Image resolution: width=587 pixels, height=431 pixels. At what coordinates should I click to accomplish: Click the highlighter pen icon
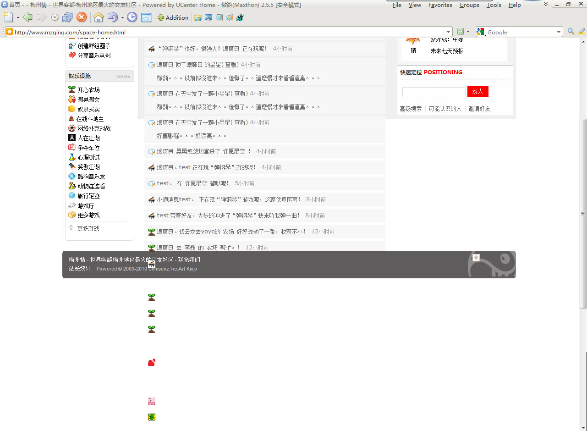(582, 32)
